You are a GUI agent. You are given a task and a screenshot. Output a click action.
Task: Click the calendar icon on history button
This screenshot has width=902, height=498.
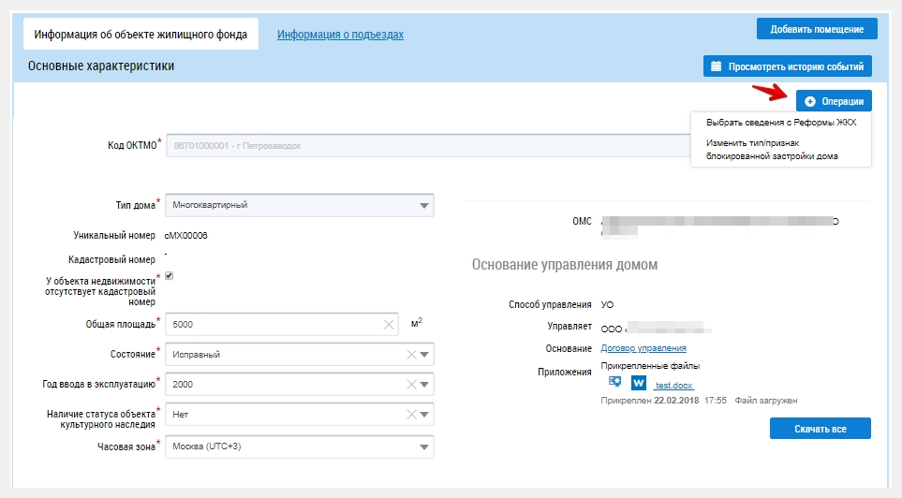click(717, 66)
